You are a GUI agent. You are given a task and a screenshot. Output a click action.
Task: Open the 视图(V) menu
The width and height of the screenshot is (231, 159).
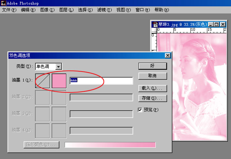124,10
